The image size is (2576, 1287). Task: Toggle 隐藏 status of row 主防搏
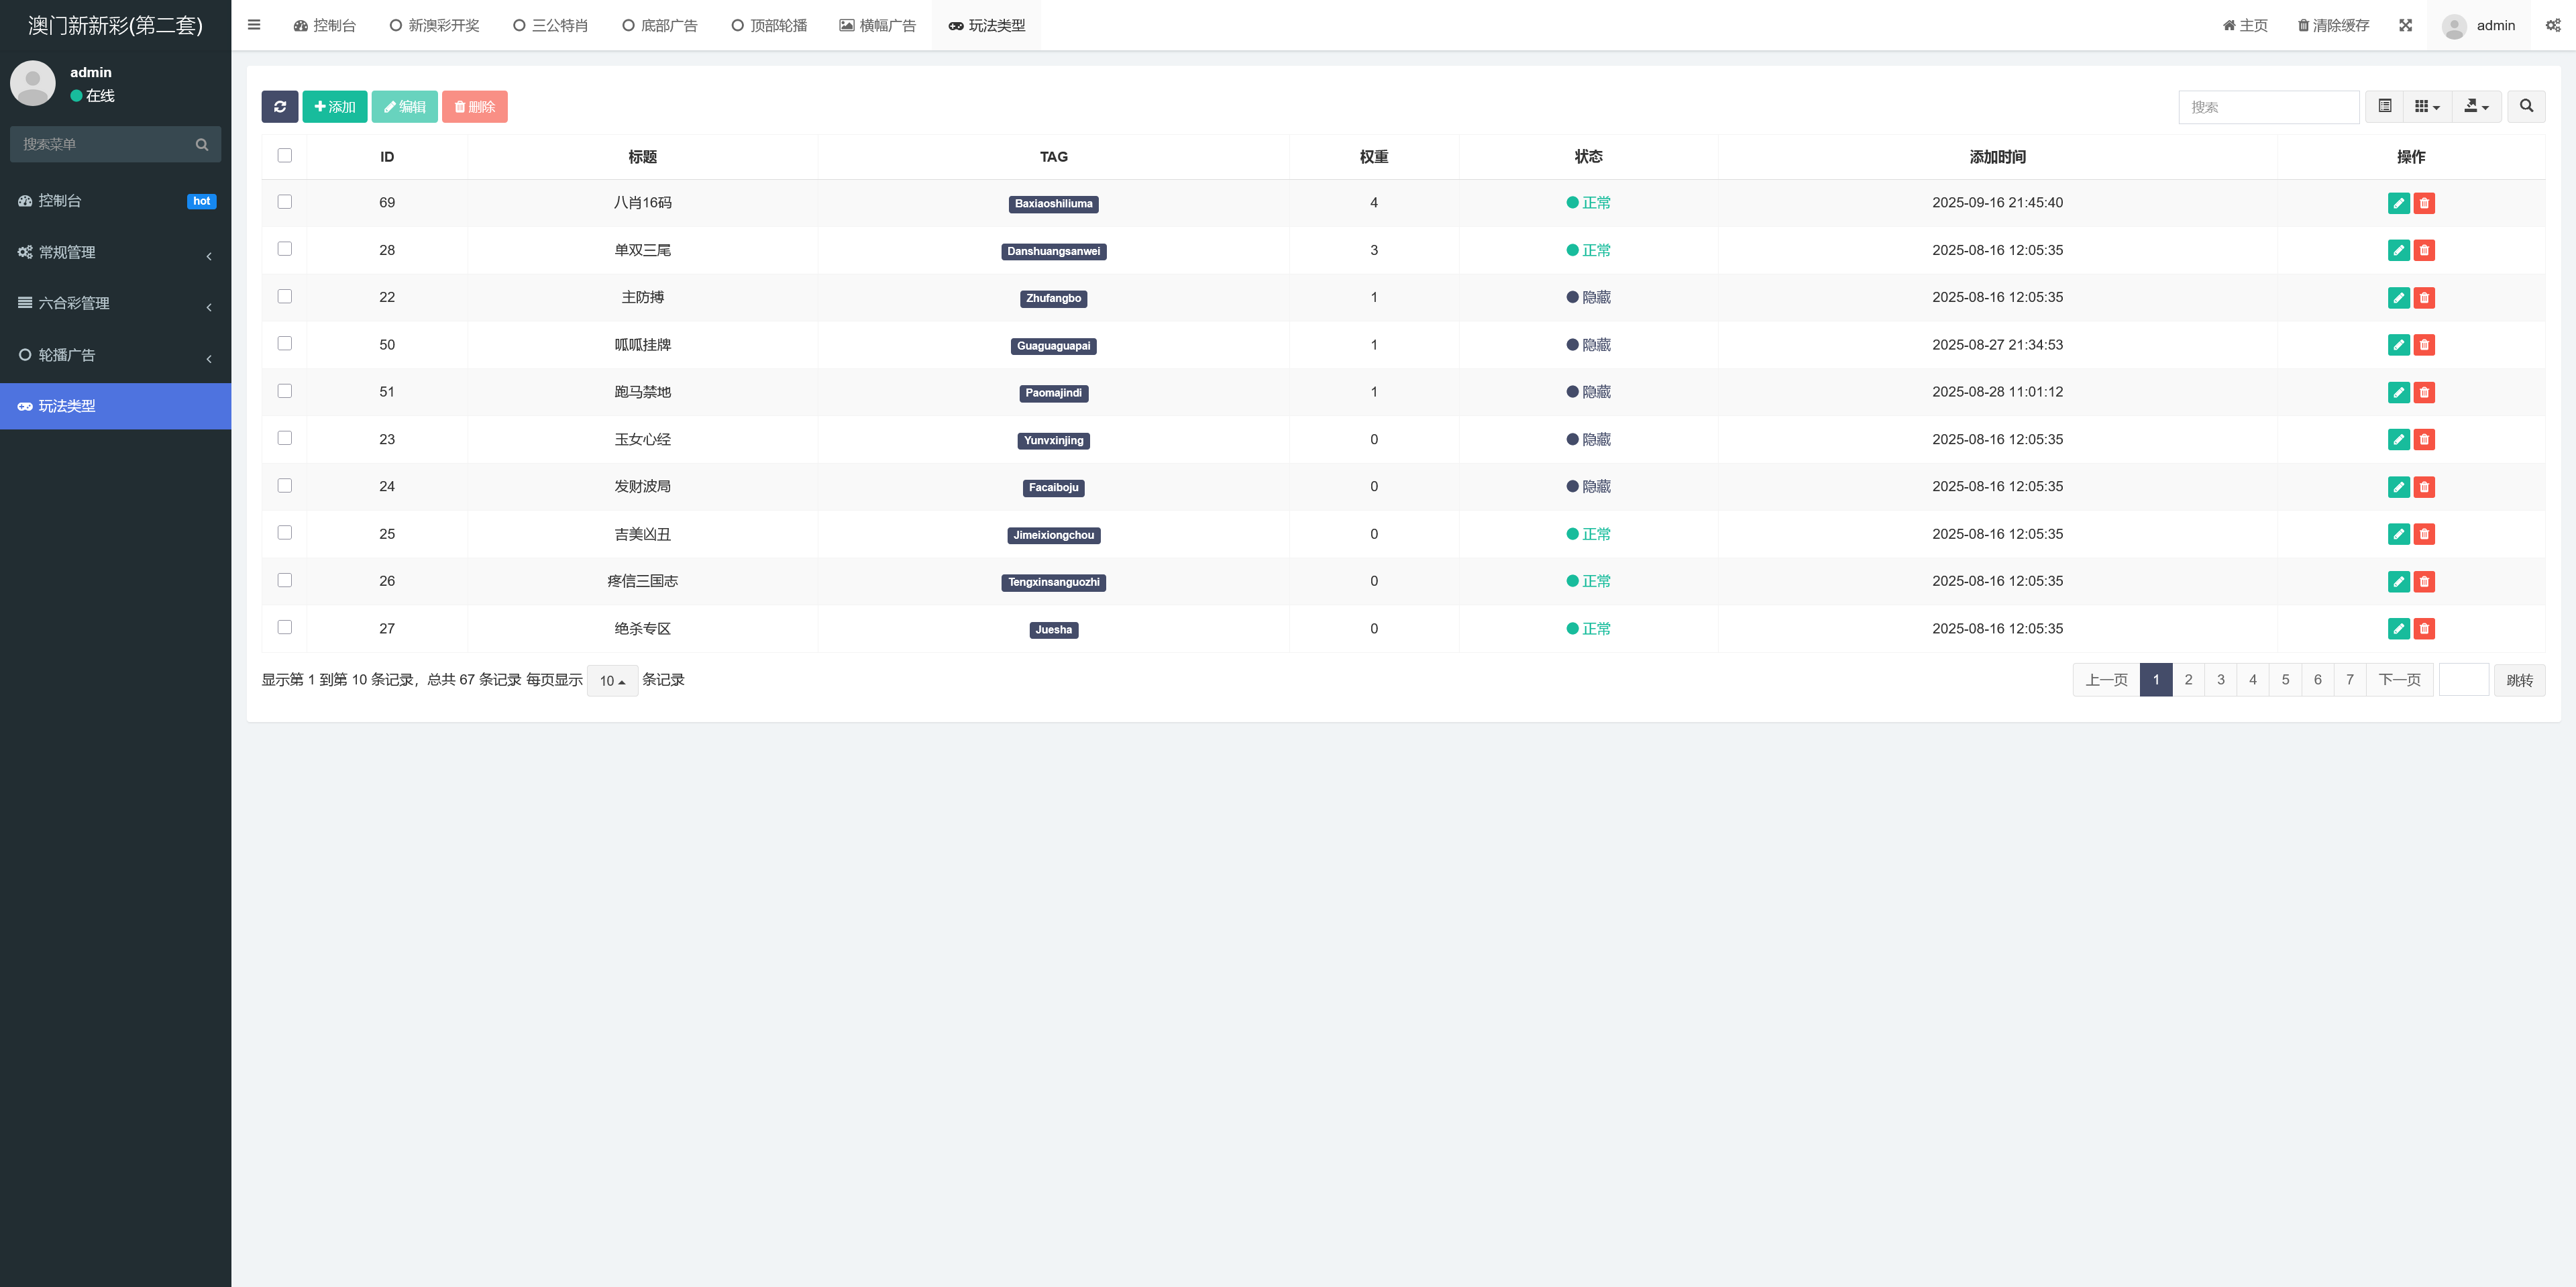tap(1588, 297)
